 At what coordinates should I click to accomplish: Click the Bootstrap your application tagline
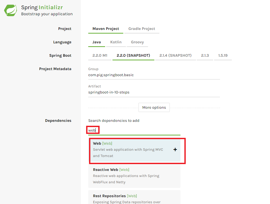pyautogui.click(x=47, y=14)
